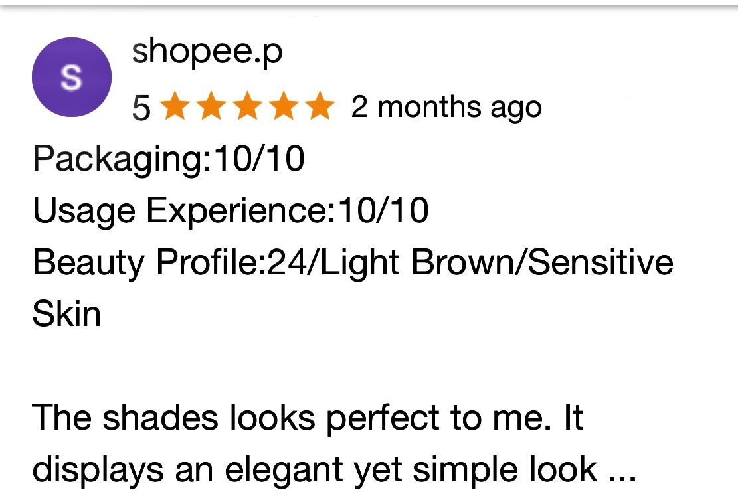Select the second orange rating star
738x496 pixels.
[x=212, y=106]
